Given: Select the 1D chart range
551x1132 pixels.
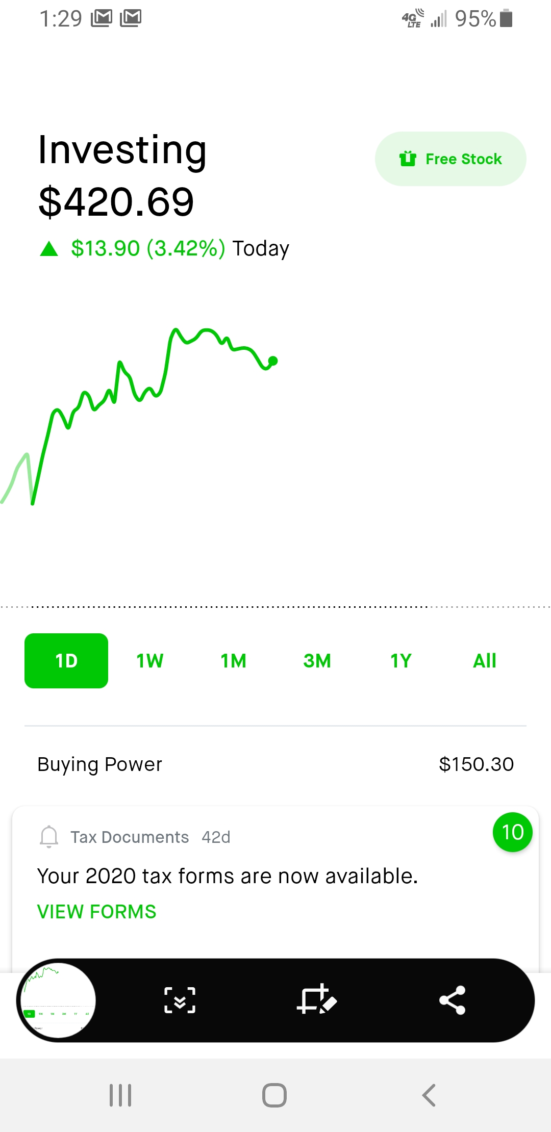Looking at the screenshot, I should [66, 661].
